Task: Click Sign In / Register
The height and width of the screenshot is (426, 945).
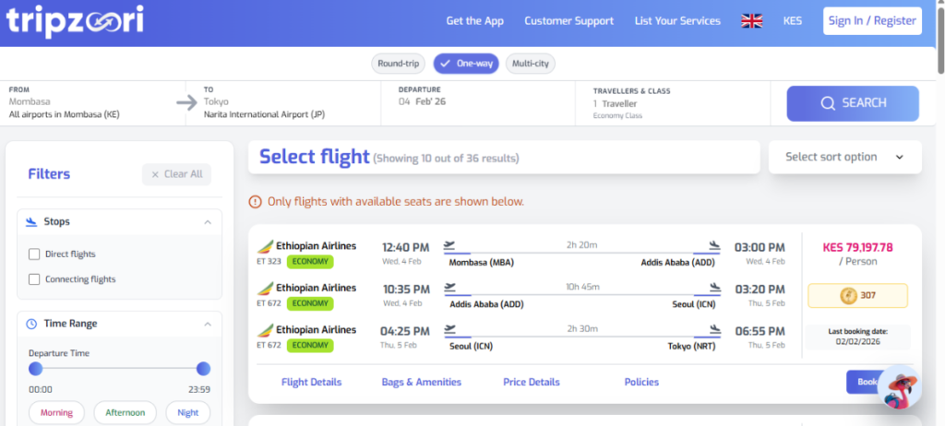Action: point(872,20)
